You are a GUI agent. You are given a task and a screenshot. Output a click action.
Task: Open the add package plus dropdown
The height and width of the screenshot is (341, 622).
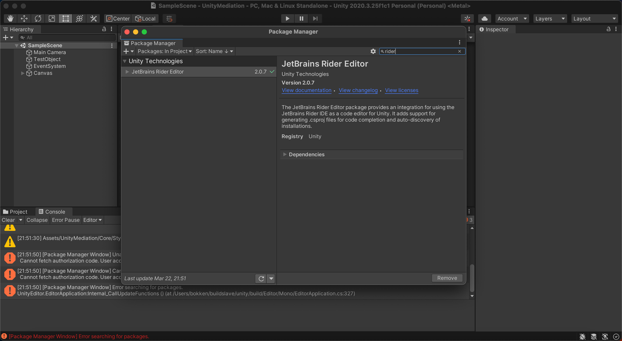click(129, 51)
